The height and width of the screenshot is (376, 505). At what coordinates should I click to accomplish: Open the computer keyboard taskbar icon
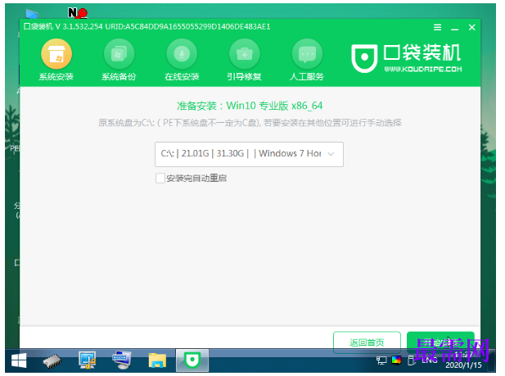121,360
